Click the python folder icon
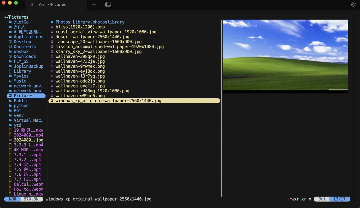Screen dimensions: 360x208 tap(10, 106)
